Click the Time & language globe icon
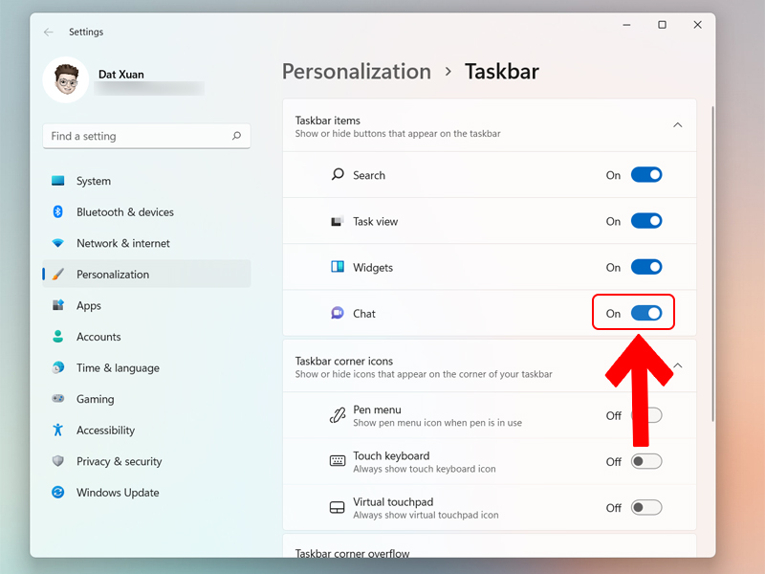Screen dimensions: 765x574 coord(58,367)
